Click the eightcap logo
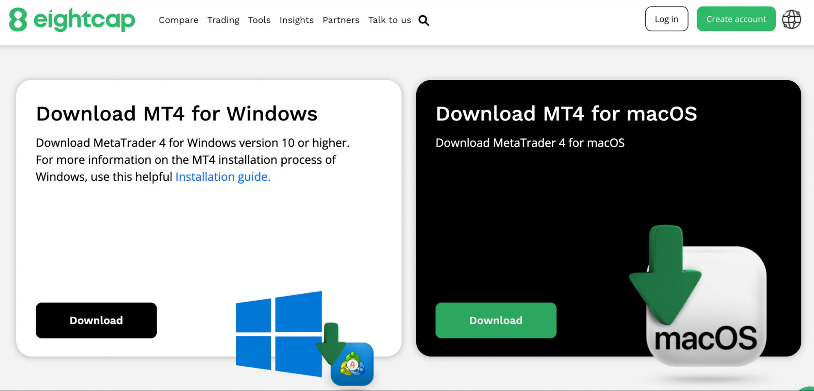This screenshot has width=814, height=391. (x=72, y=20)
